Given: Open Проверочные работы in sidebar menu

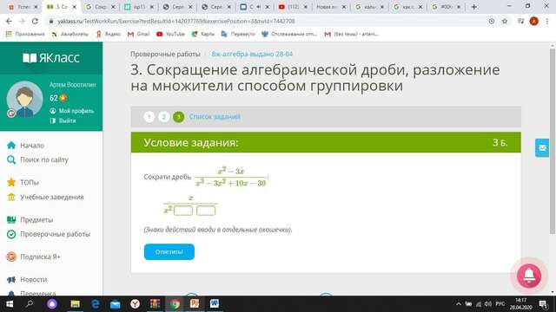Looking at the screenshot, I should tap(55, 234).
